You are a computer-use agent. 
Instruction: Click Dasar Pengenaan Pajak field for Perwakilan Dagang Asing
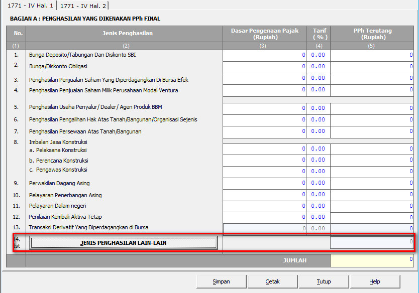point(264,184)
